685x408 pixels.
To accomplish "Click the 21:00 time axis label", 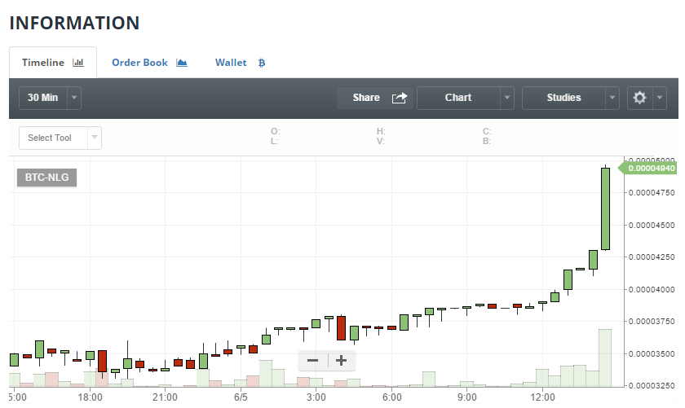I will (x=165, y=397).
